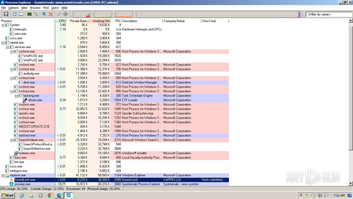Toggle the Show Process Tree toolbar icon
The width and height of the screenshot is (353, 199).
click(x=36, y=14)
